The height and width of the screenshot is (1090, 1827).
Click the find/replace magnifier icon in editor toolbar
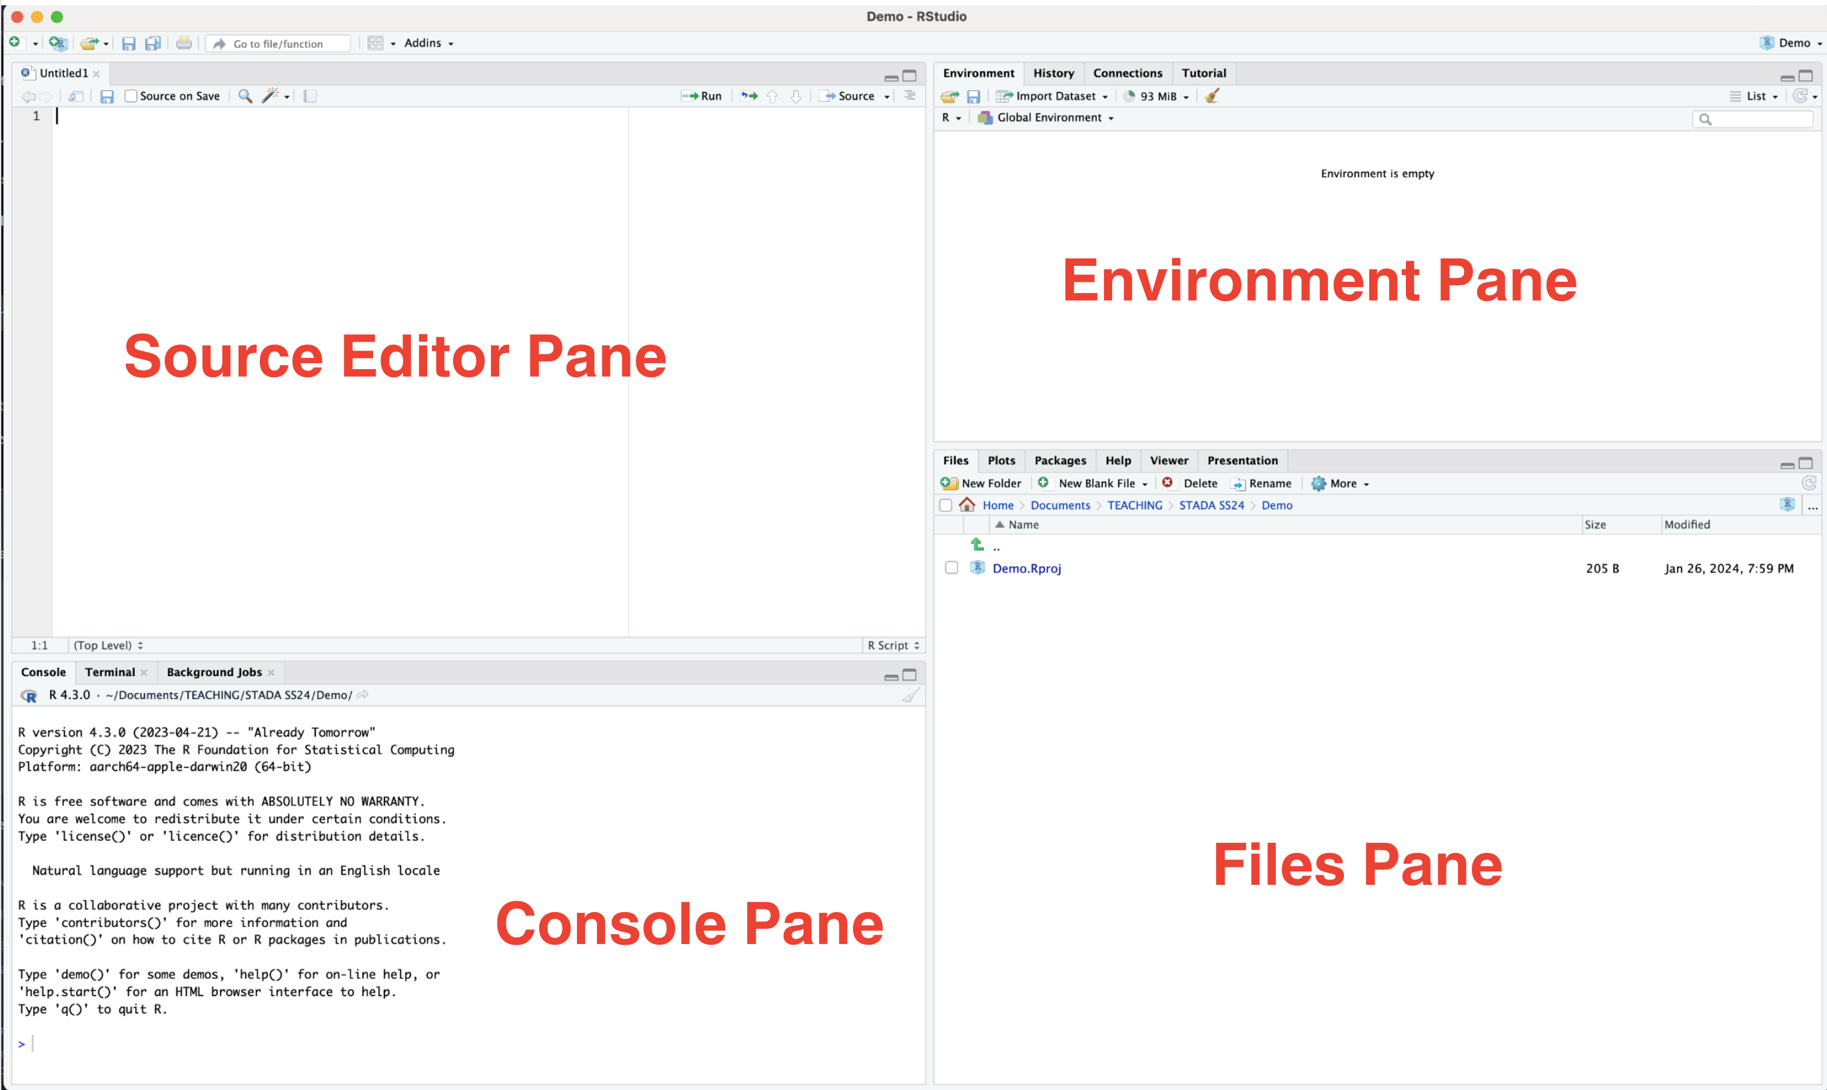(245, 96)
